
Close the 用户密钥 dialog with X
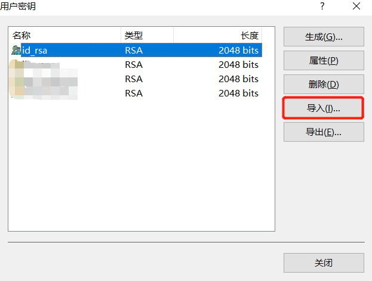(x=356, y=6)
